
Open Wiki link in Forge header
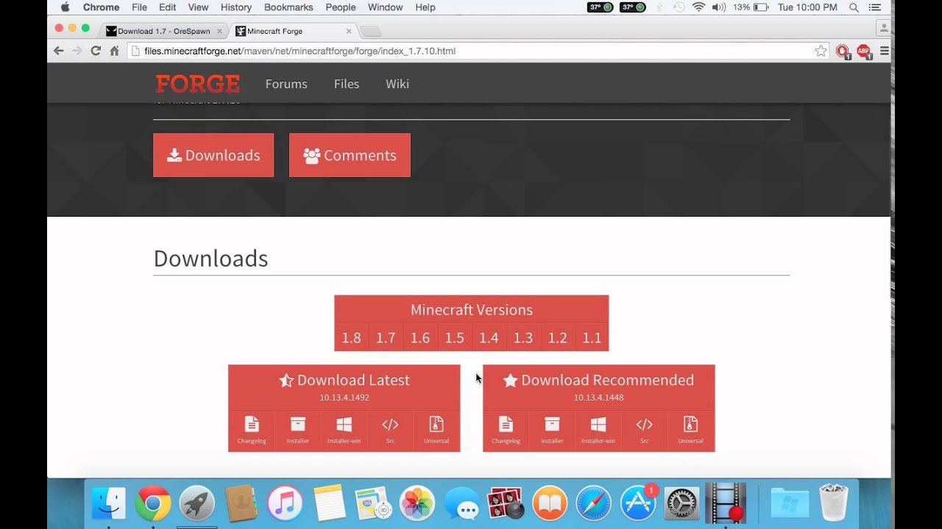click(397, 84)
